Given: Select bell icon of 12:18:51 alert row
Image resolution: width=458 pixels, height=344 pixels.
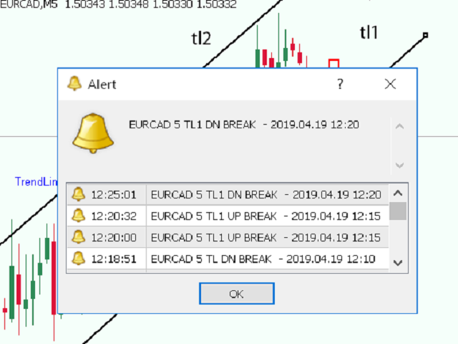Looking at the screenshot, I should pos(78,259).
